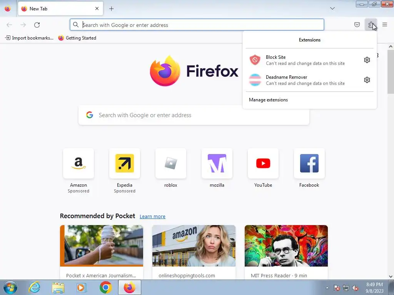
Task: Click the back navigation arrow
Action: [x=9, y=25]
